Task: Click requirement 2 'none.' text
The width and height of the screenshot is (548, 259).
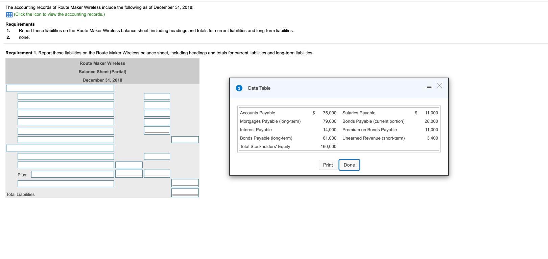Action: pos(24,37)
